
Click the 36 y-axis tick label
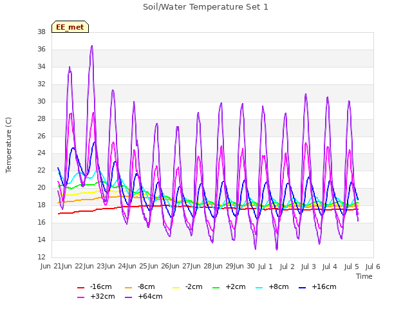point(41,50)
